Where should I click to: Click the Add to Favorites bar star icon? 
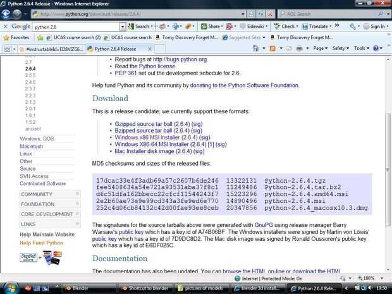(40, 37)
